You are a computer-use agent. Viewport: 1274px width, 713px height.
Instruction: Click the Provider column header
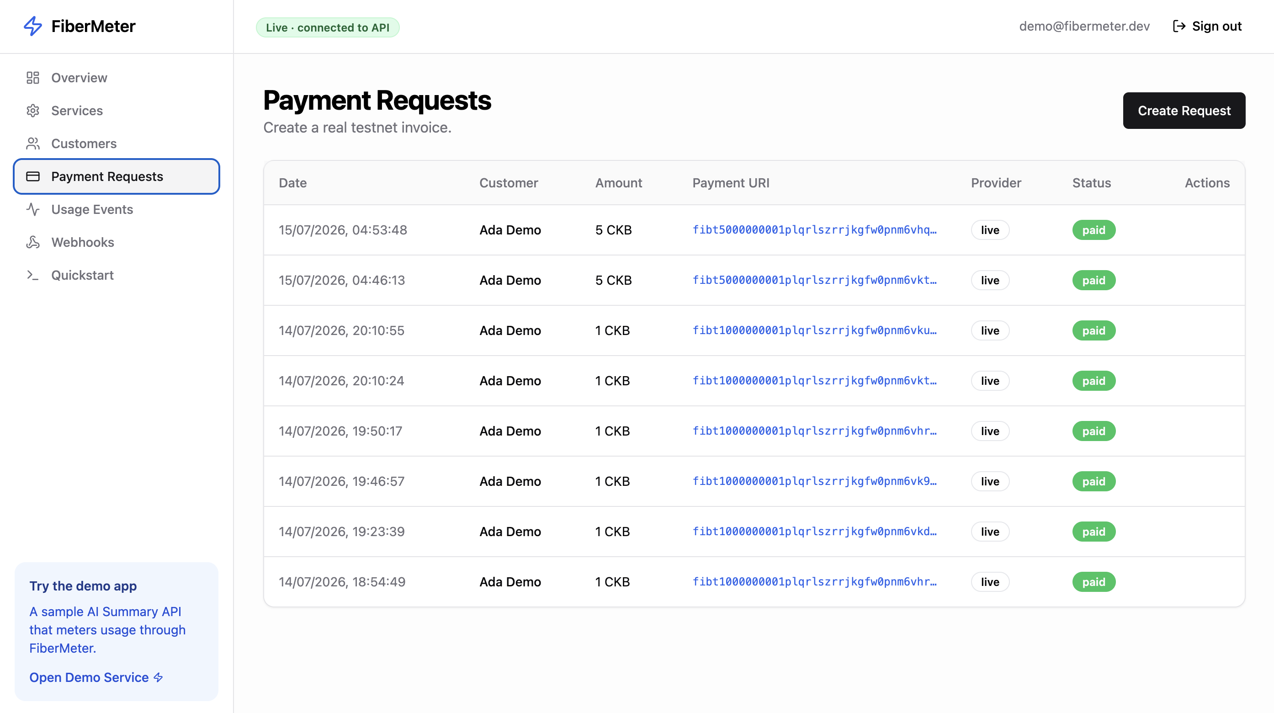996,183
